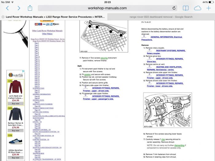Click the green 'speaker' keyword link
Image resolution: width=215 pixels, height=161 pixels.
[x=88, y=75]
